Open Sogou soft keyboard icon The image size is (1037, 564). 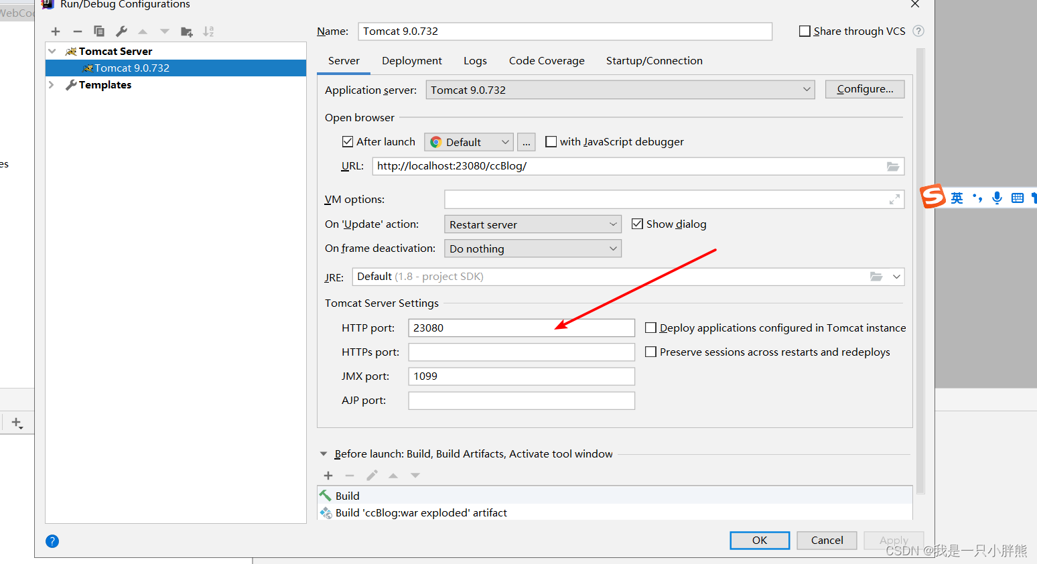click(x=1018, y=198)
